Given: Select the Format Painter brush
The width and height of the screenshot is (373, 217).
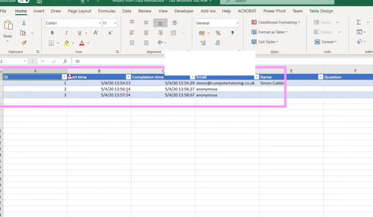Looking at the screenshot, I should (24, 43).
